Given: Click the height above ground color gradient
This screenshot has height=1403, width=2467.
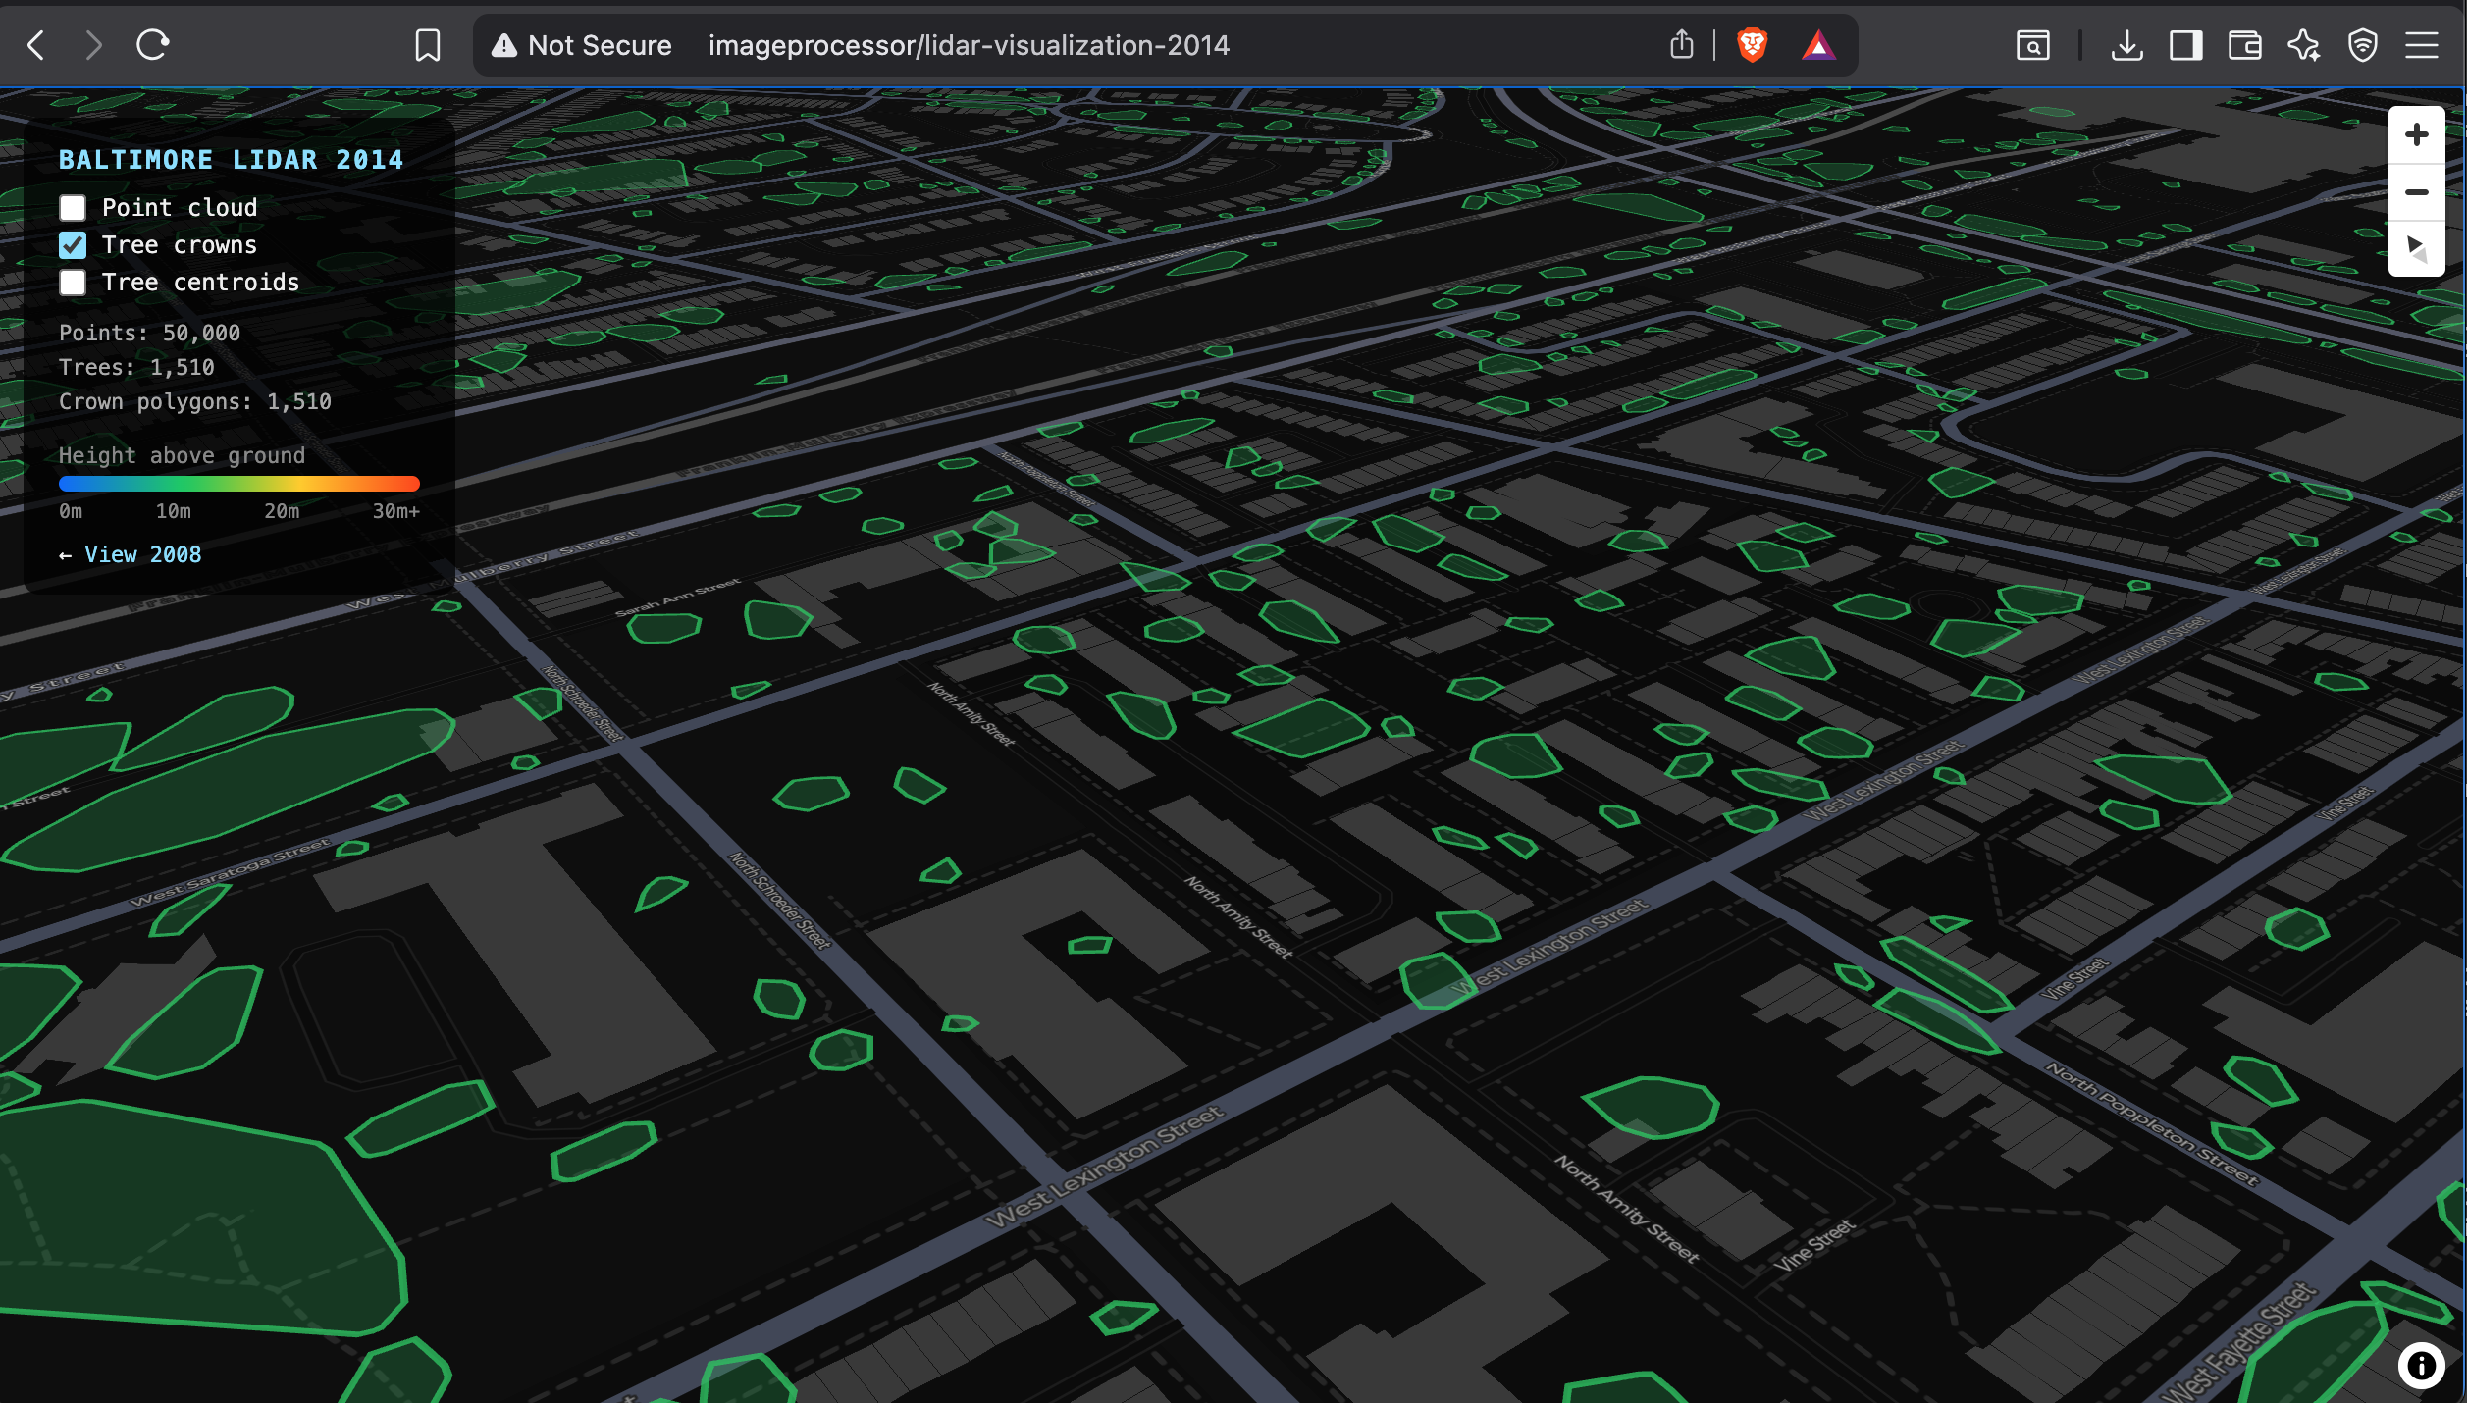Looking at the screenshot, I should click(239, 483).
